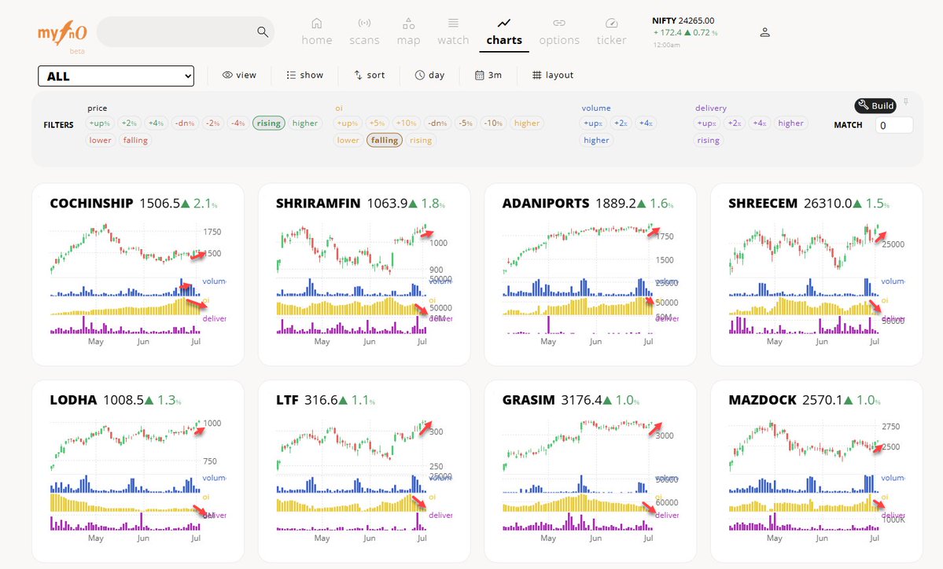Toggle oi -dn% filter

437,123
